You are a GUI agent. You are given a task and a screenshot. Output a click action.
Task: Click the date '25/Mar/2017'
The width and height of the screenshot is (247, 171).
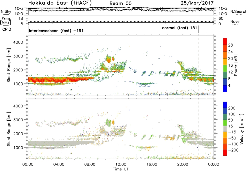197,3
